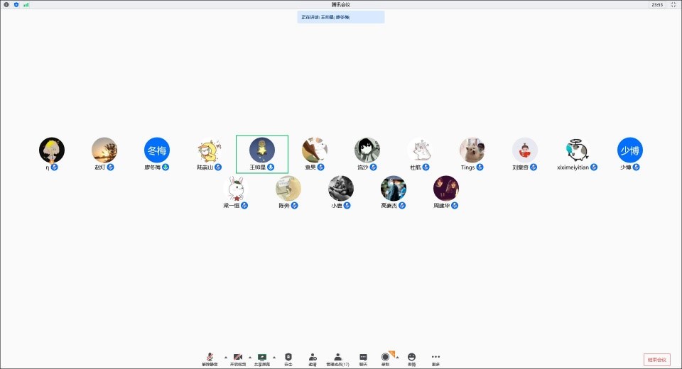Viewport: 682px width, 369px height.
Task: Expand the recording options arrow
Action: pyautogui.click(x=397, y=357)
